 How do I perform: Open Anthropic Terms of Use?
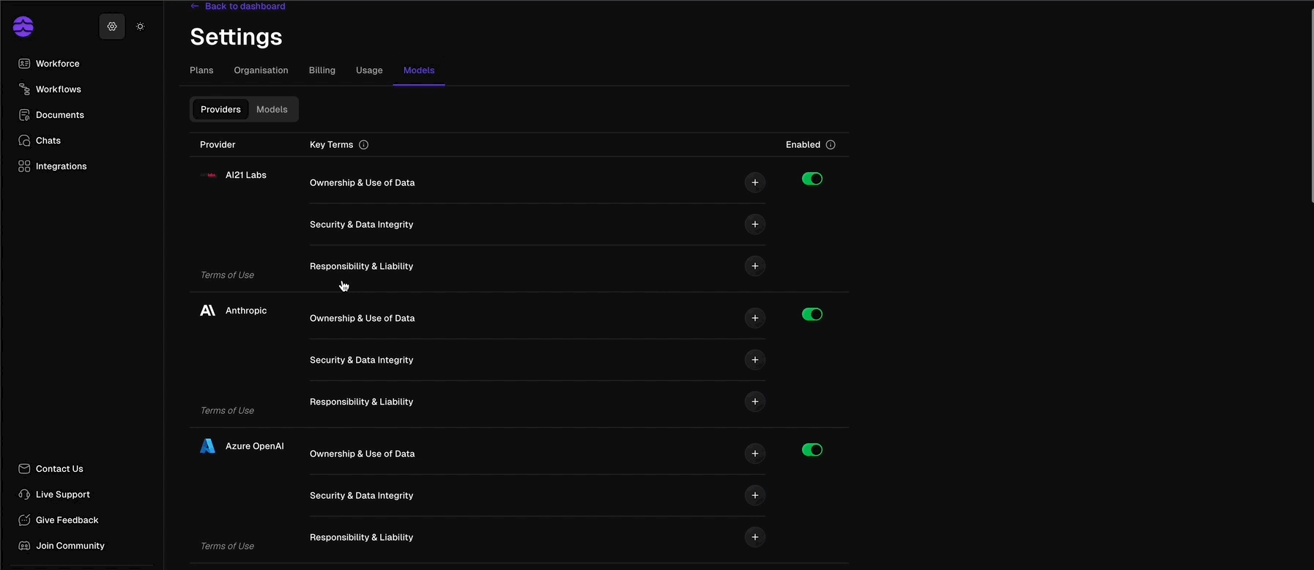pyautogui.click(x=227, y=411)
